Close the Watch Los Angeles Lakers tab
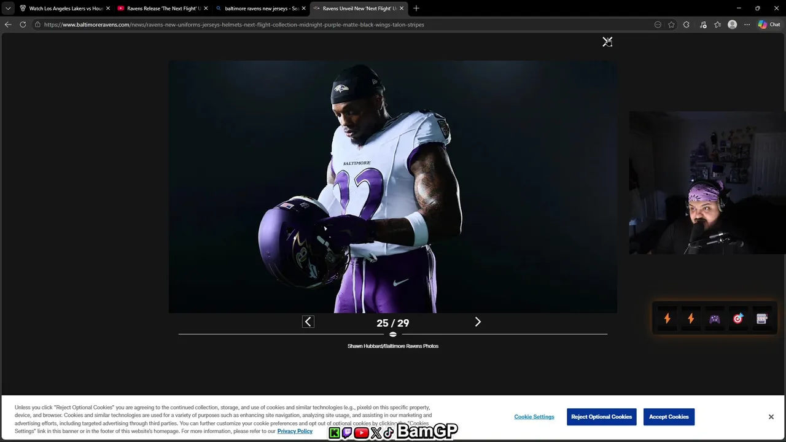 108,9
